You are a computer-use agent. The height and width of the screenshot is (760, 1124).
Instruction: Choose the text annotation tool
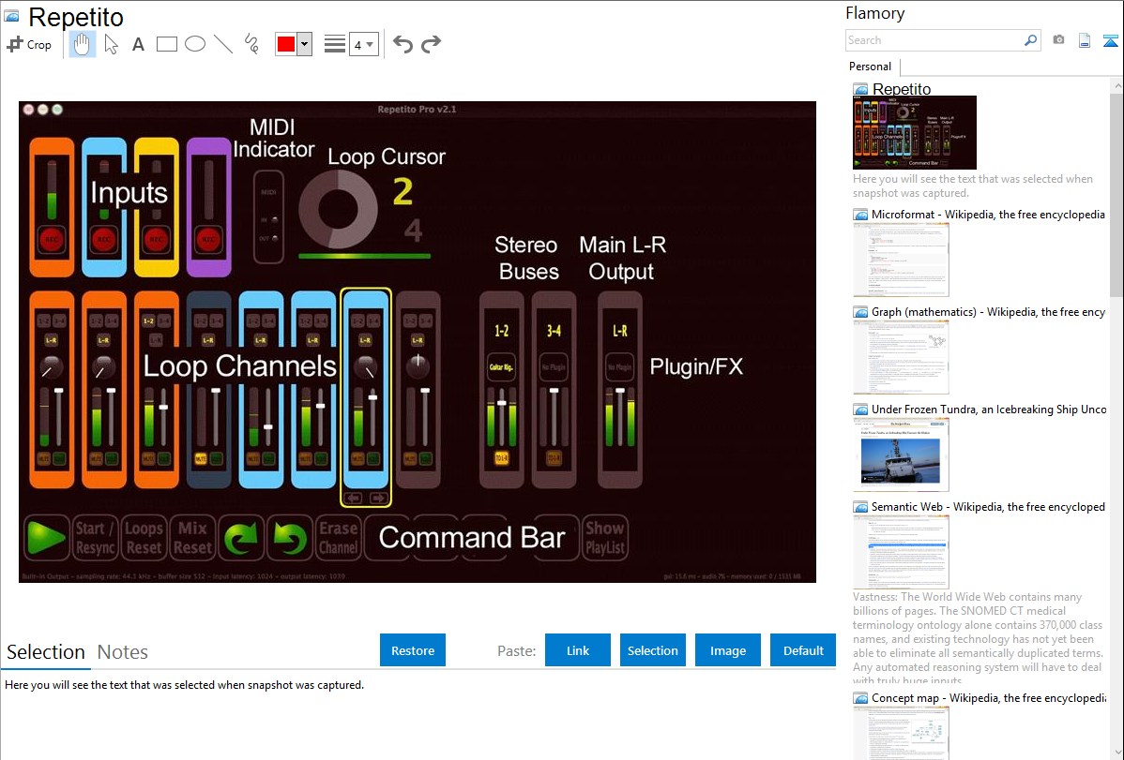(138, 44)
